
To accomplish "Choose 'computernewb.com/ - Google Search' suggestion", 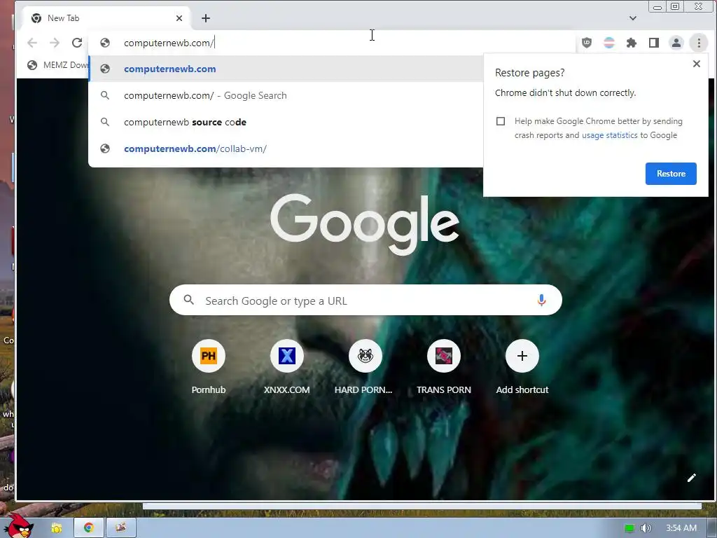I will [286, 95].
